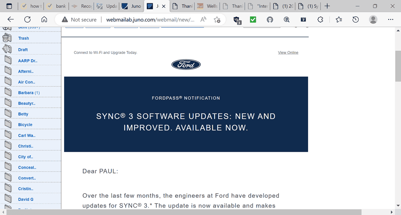Open the headphones extension icon
This screenshot has width=401, height=215.
click(270, 19)
